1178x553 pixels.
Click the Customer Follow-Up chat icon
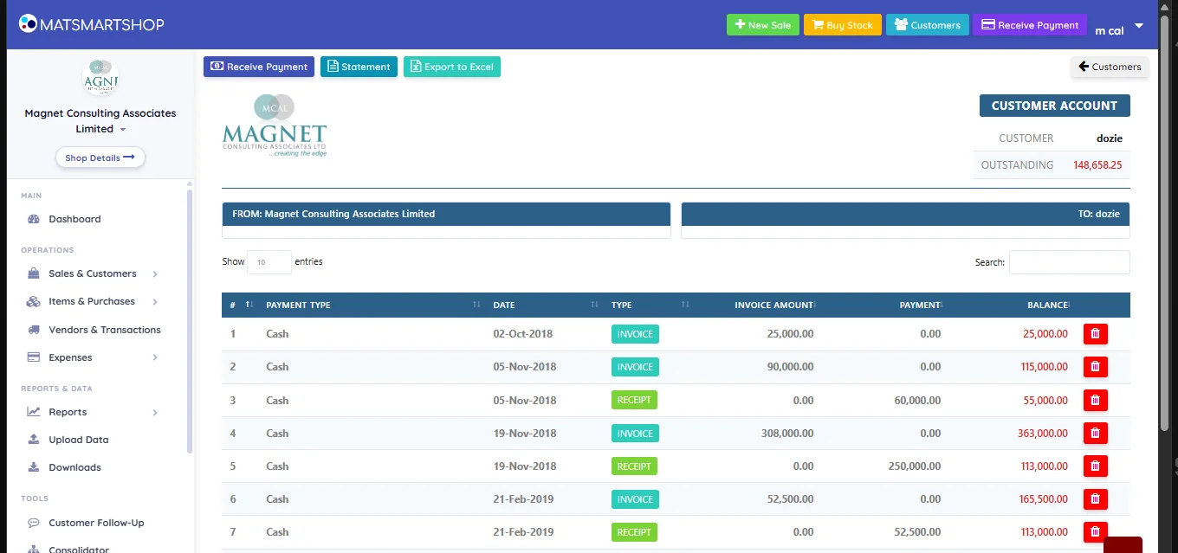click(34, 523)
